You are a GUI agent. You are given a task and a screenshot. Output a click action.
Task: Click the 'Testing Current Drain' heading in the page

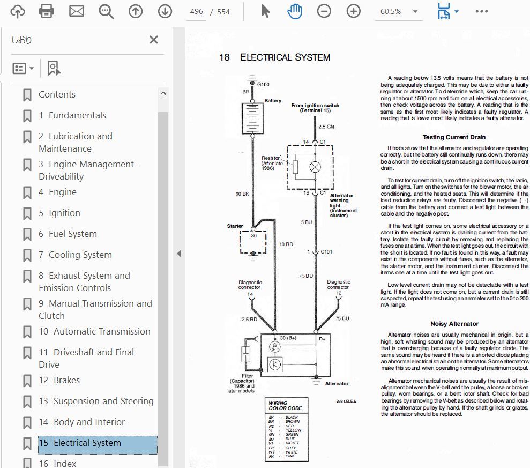[454, 137]
